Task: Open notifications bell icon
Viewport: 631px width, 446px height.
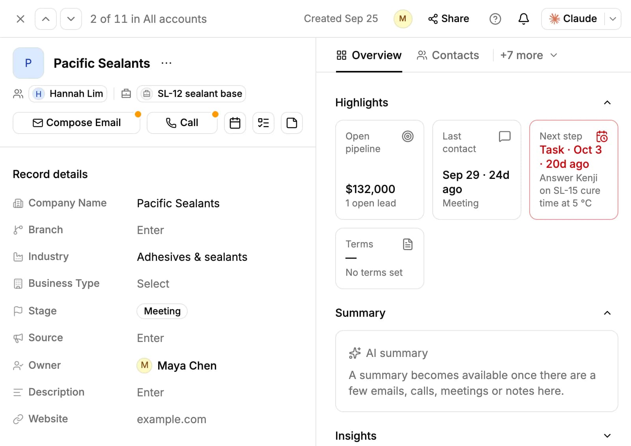Action: click(x=523, y=19)
